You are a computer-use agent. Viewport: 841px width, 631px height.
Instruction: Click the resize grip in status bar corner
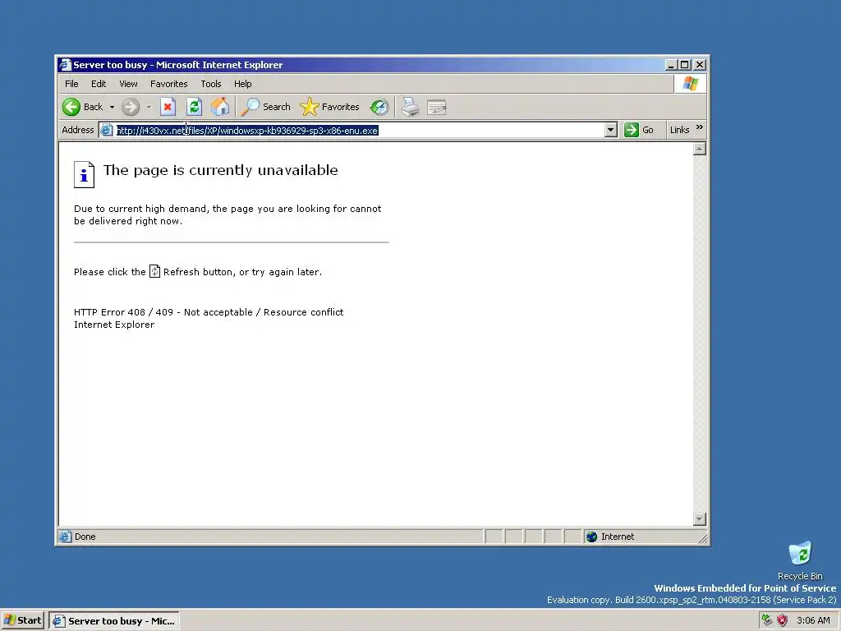pos(703,539)
